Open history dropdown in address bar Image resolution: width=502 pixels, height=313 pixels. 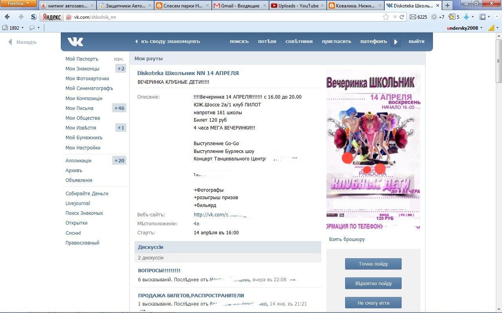pos(394,17)
